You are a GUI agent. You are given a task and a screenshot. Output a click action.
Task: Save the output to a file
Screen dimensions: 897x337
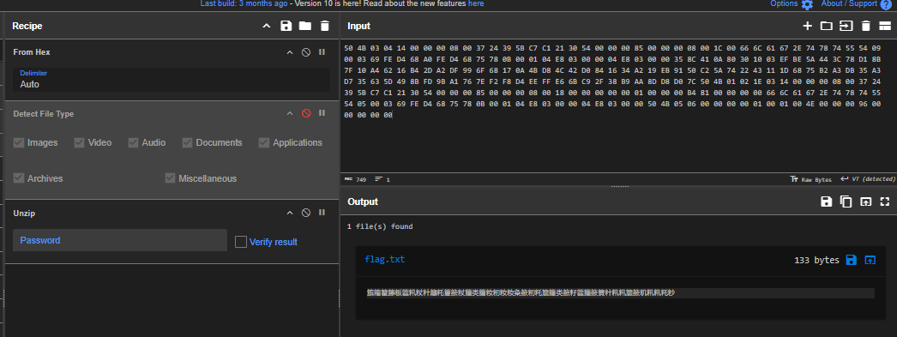point(826,202)
